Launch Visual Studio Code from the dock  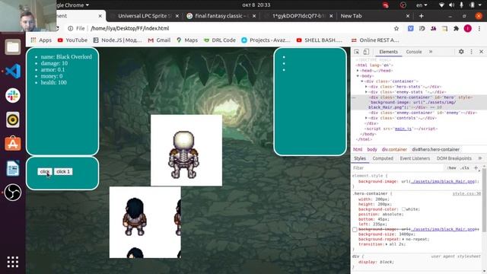pos(13,71)
